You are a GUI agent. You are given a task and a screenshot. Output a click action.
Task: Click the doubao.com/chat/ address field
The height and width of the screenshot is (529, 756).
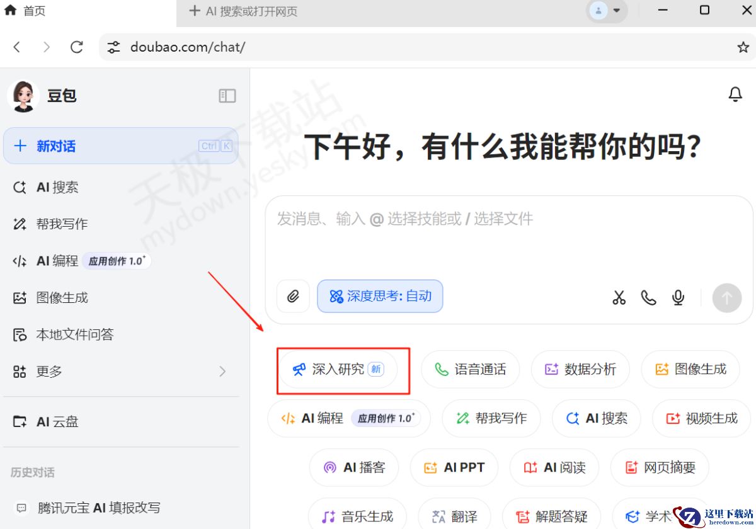(428, 47)
